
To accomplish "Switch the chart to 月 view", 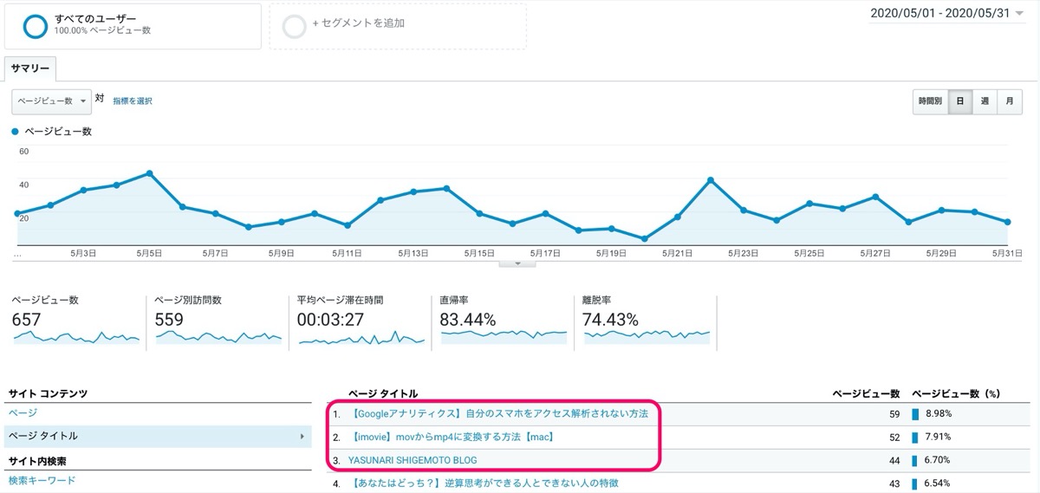I will click(1009, 101).
